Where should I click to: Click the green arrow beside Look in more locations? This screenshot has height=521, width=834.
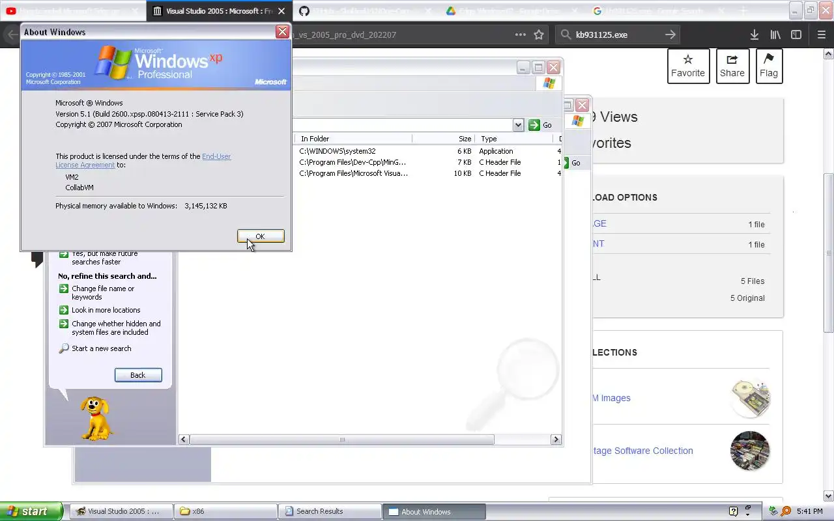click(x=64, y=310)
